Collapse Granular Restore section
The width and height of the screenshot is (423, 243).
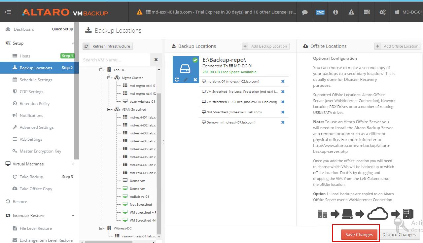(x=73, y=216)
